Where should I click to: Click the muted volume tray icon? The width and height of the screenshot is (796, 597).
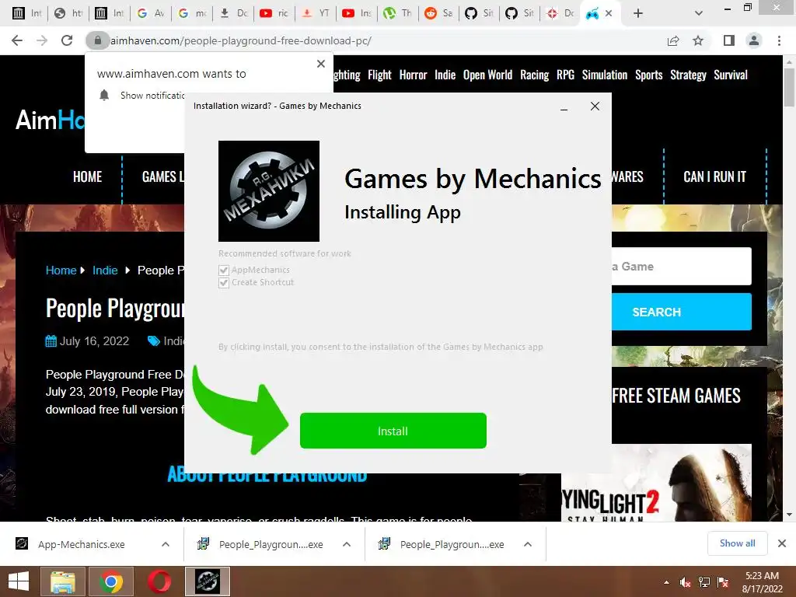(x=686, y=582)
